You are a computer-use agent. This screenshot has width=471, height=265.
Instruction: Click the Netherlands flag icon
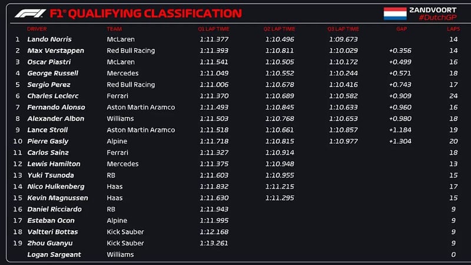point(395,13)
